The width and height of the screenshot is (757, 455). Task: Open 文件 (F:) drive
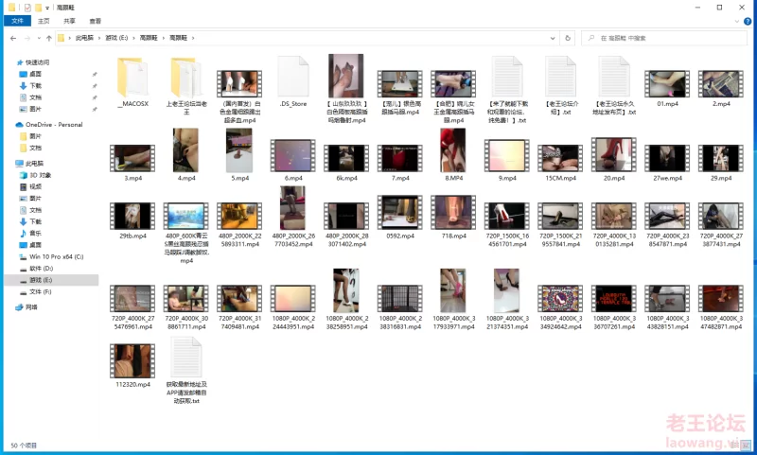[40, 292]
